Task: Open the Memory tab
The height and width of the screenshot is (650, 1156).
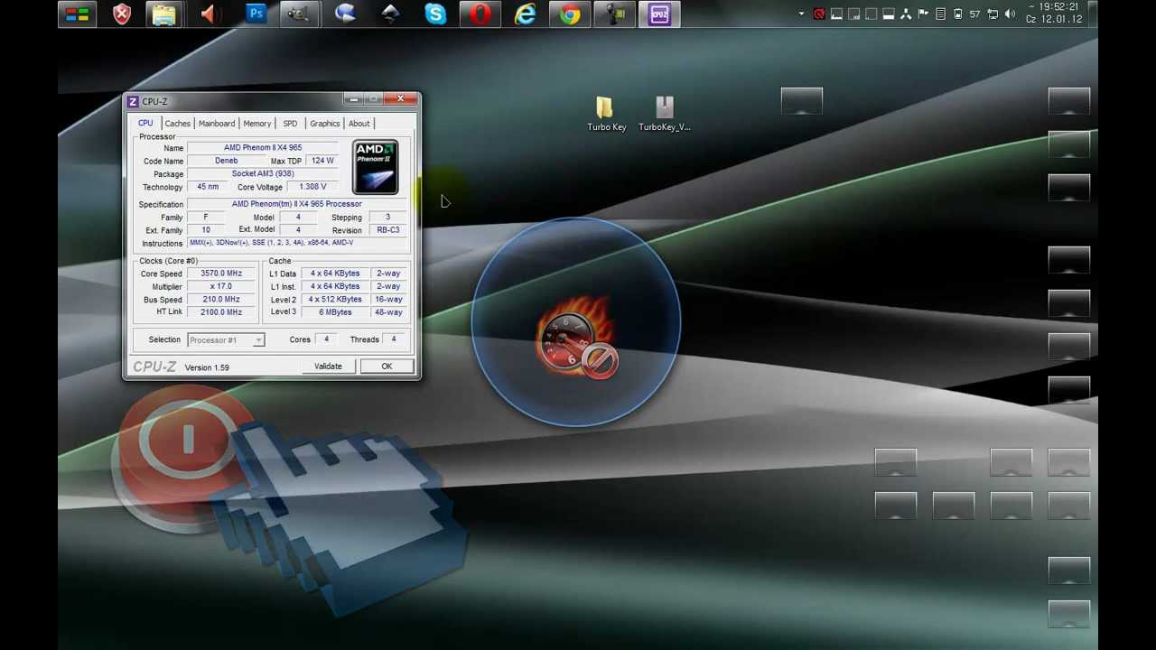Action: (x=257, y=124)
